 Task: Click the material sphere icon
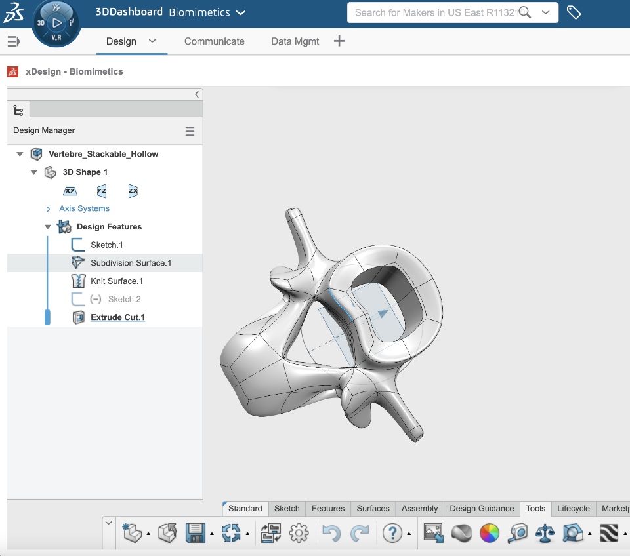tap(461, 533)
